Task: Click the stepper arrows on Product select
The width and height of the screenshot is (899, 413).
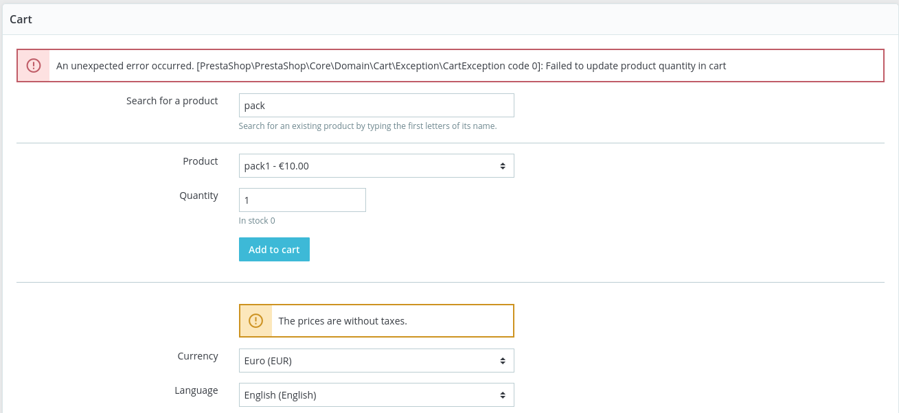Action: (x=504, y=165)
